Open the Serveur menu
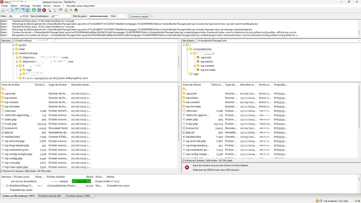 [47, 6]
